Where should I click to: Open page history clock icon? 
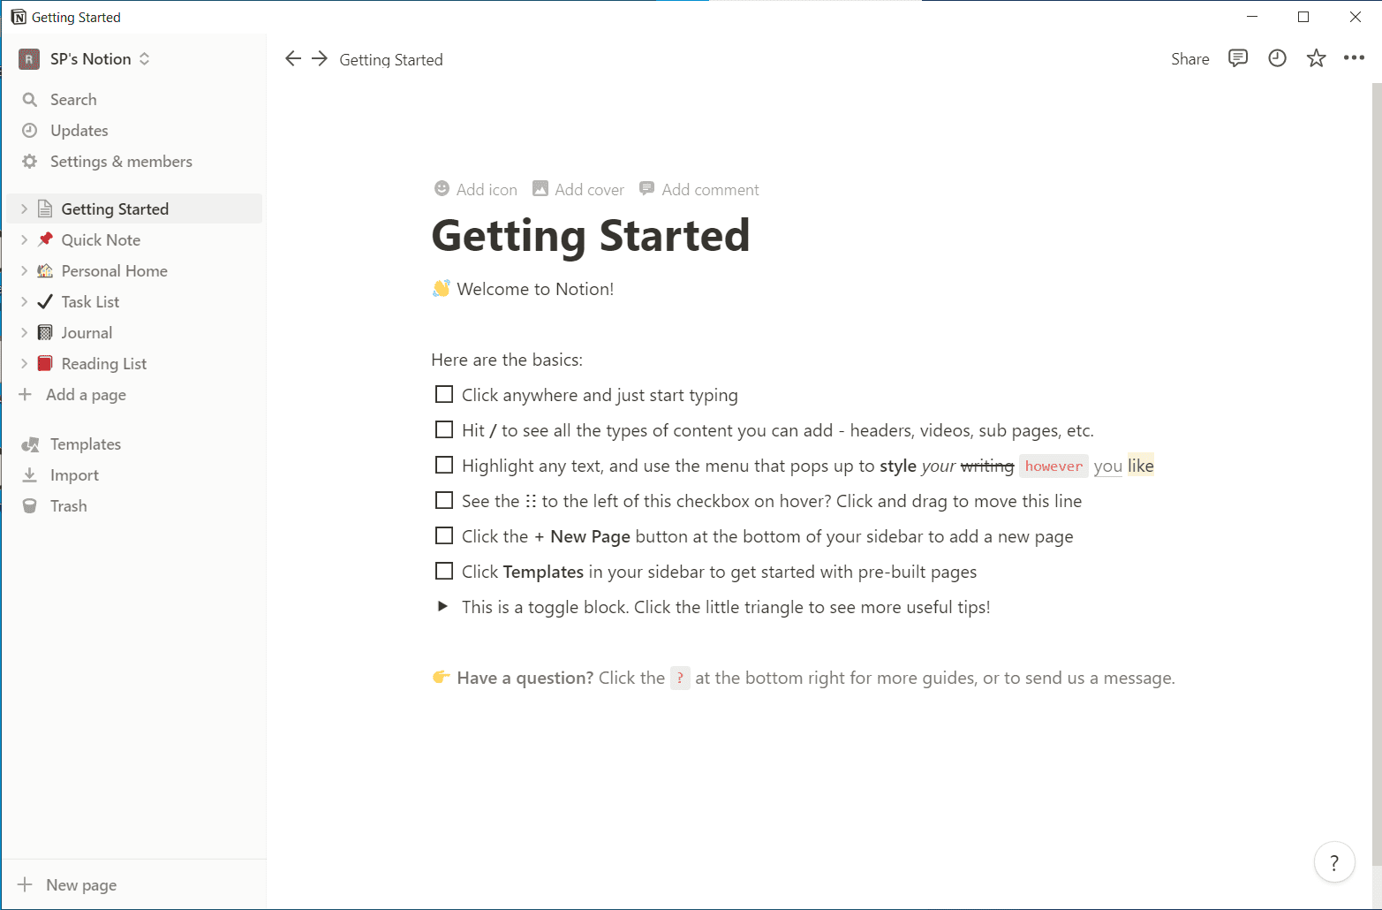1277,58
